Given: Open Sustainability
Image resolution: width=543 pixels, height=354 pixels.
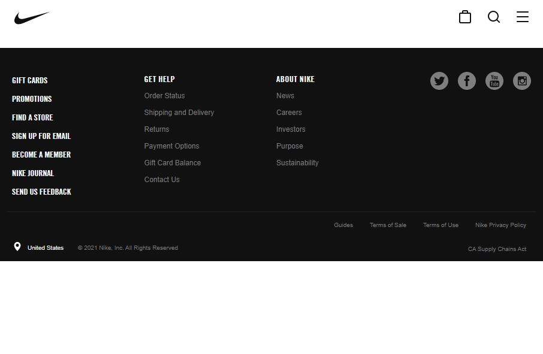Looking at the screenshot, I should point(297,163).
